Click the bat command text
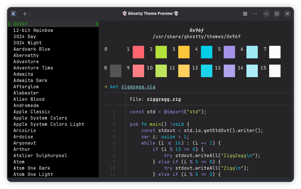Viewport: 301px width, 189px height. (x=114, y=87)
